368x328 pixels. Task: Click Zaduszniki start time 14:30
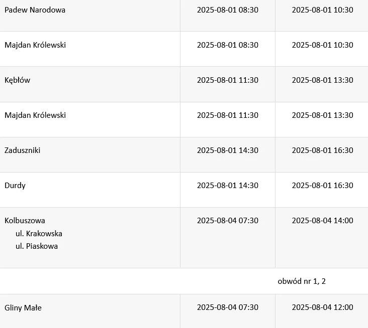[x=228, y=150]
